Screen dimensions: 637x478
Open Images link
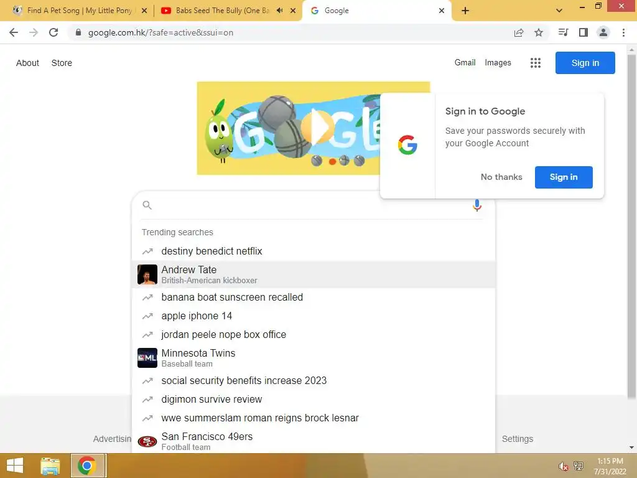coord(498,63)
